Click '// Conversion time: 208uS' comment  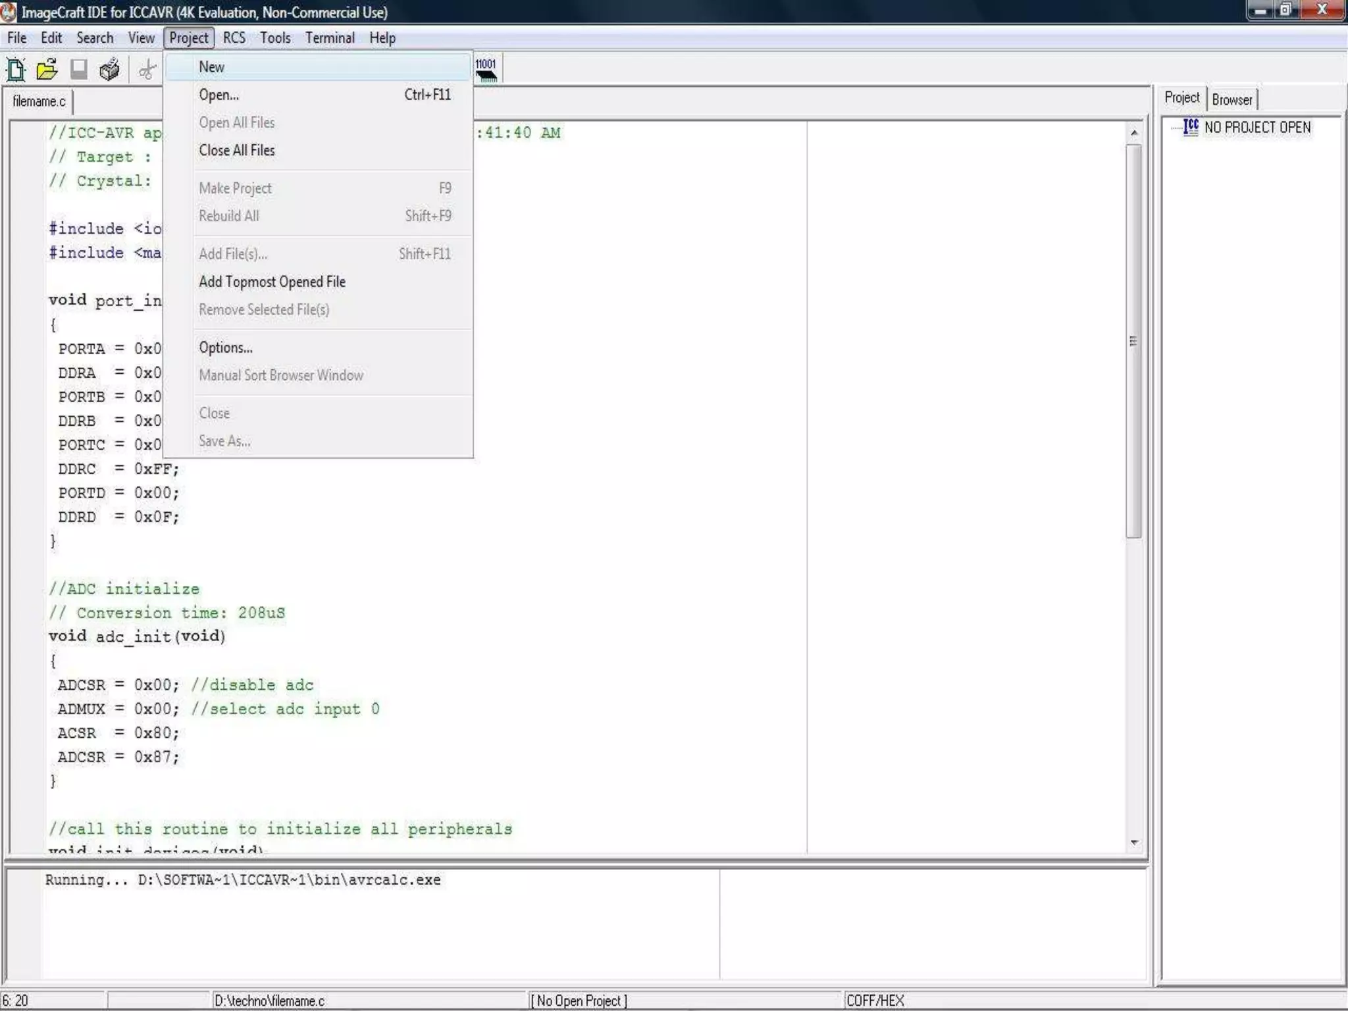point(167,613)
